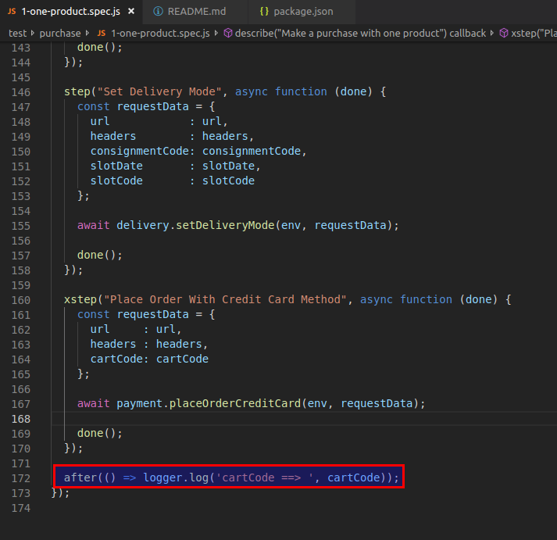Expand the breadcrumb arrow after 'test'
The height and width of the screenshot is (540, 557).
coord(33,33)
